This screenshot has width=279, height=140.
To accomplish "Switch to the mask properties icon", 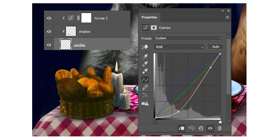I will click(x=154, y=27).
